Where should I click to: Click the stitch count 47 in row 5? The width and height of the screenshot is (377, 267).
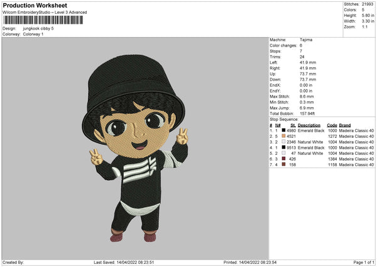coord(293,153)
